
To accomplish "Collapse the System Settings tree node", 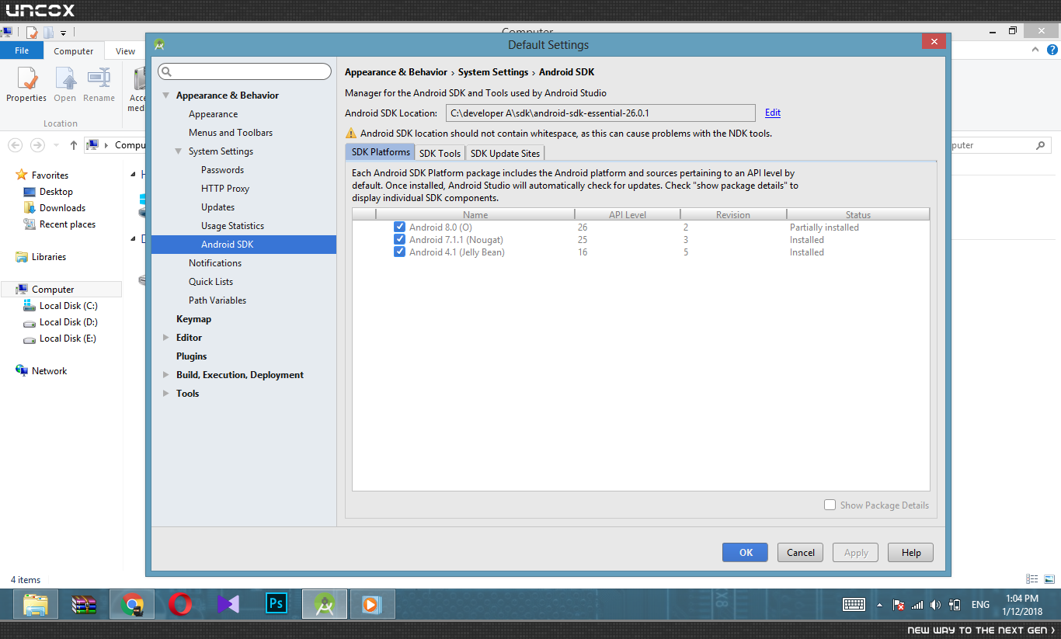I will 179,151.
